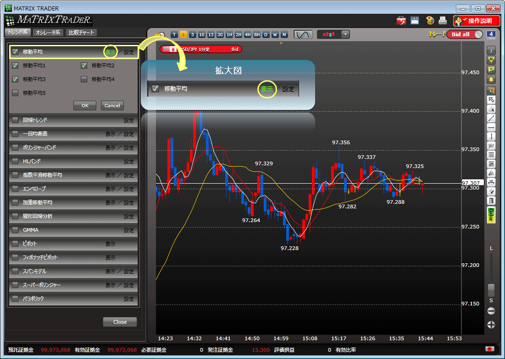Select the 30-minute timeframe button
The height and width of the screenshot is (359, 505).
[220, 34]
